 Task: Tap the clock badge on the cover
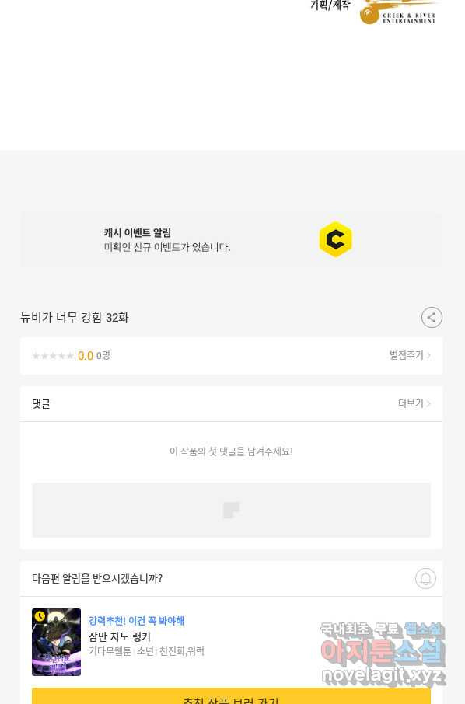[40, 615]
